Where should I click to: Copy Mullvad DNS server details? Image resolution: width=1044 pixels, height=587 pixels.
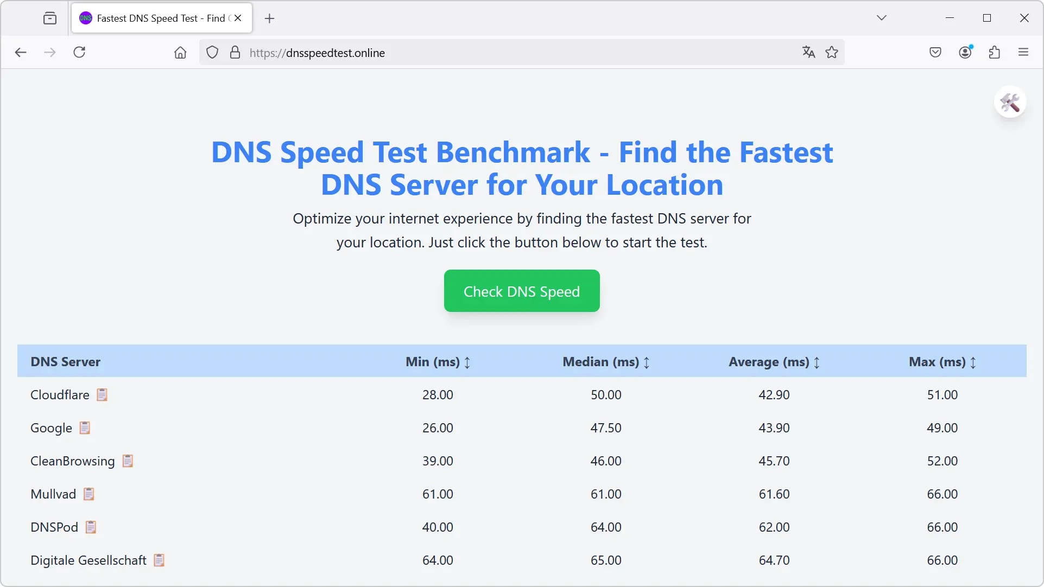coord(88,494)
